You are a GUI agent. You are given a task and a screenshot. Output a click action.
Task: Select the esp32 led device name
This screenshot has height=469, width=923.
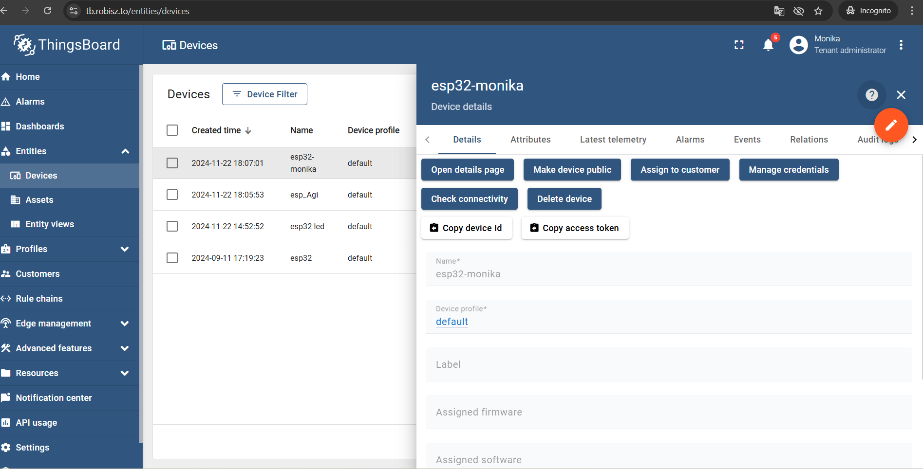pos(307,226)
